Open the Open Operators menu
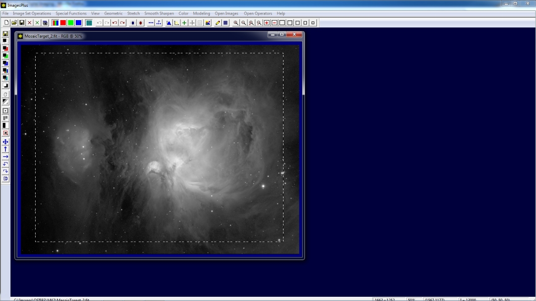 tap(258, 13)
